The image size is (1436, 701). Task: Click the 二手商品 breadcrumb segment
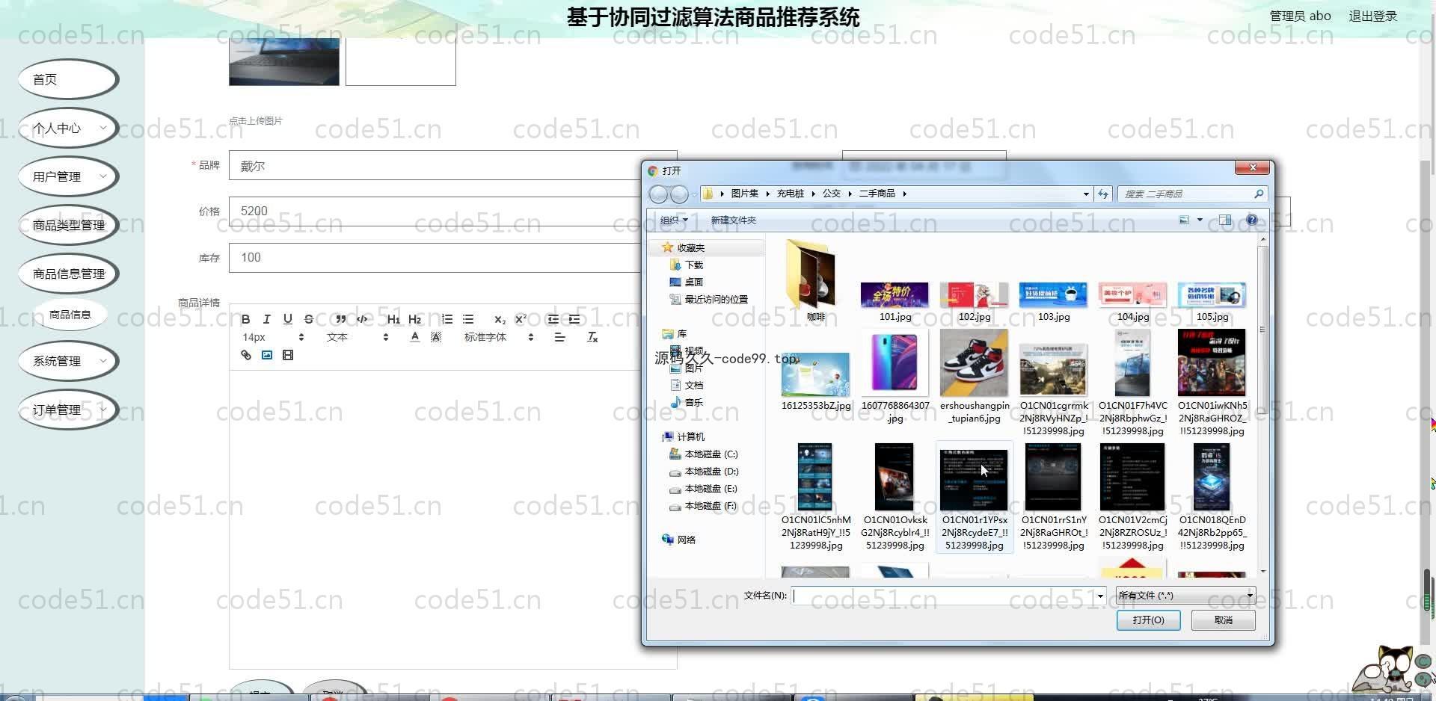877,194
